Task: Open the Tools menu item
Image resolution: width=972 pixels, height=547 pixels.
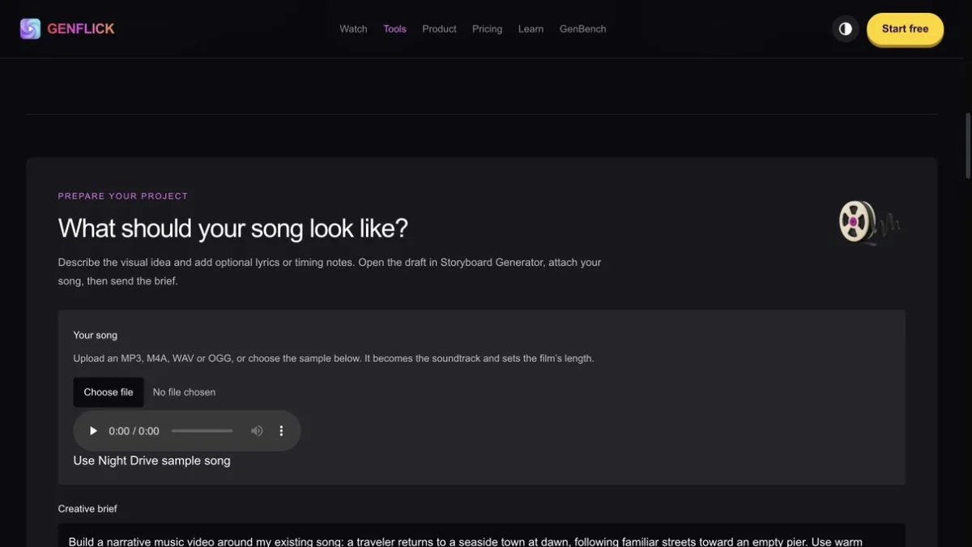Action: [x=394, y=29]
